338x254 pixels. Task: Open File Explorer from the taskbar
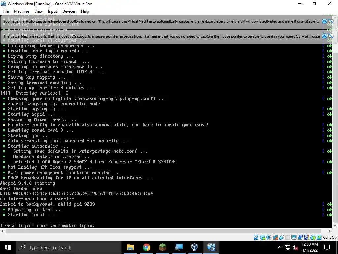[x=130, y=247]
